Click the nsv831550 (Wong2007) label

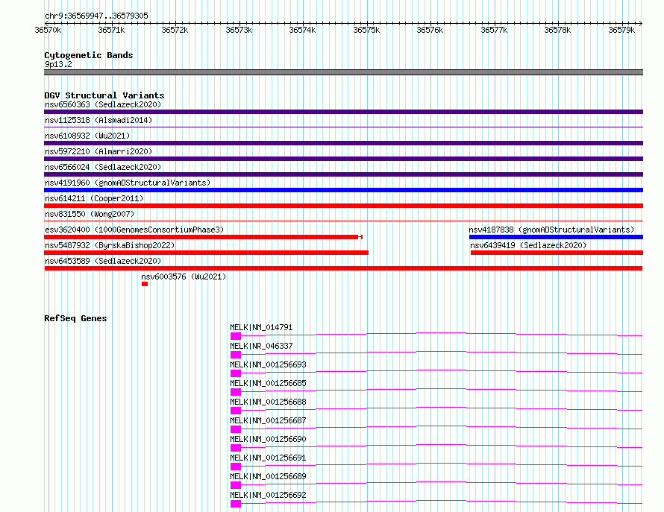(90, 214)
